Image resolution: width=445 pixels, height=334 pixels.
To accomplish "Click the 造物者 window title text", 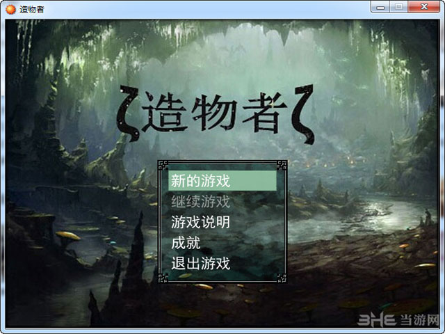I will point(32,9).
